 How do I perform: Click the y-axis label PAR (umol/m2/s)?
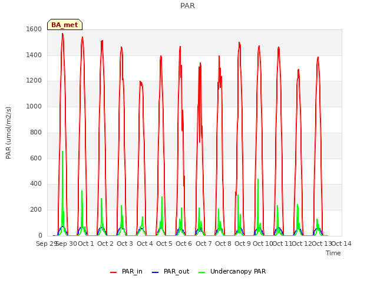pos(8,133)
